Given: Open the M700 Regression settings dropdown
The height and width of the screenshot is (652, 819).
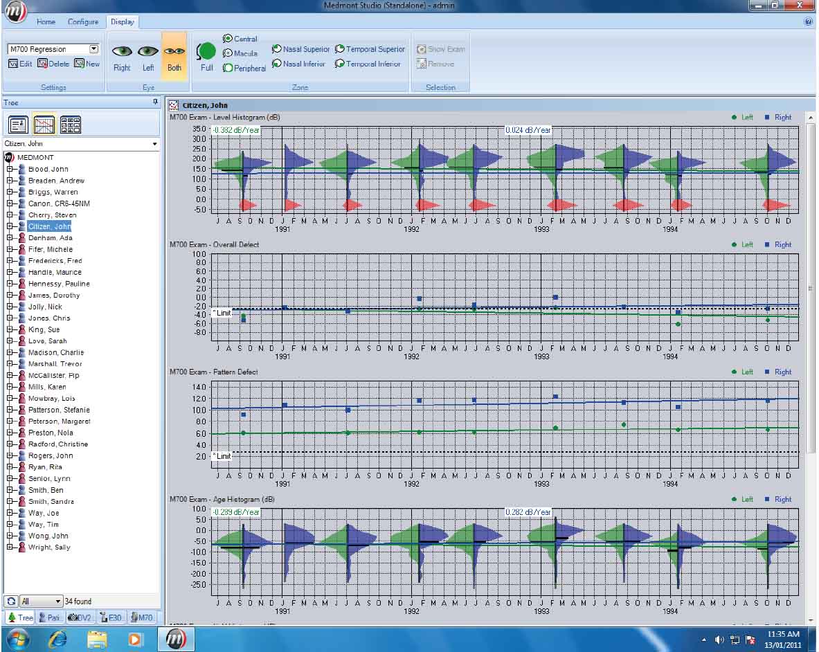Looking at the screenshot, I should pos(94,49).
